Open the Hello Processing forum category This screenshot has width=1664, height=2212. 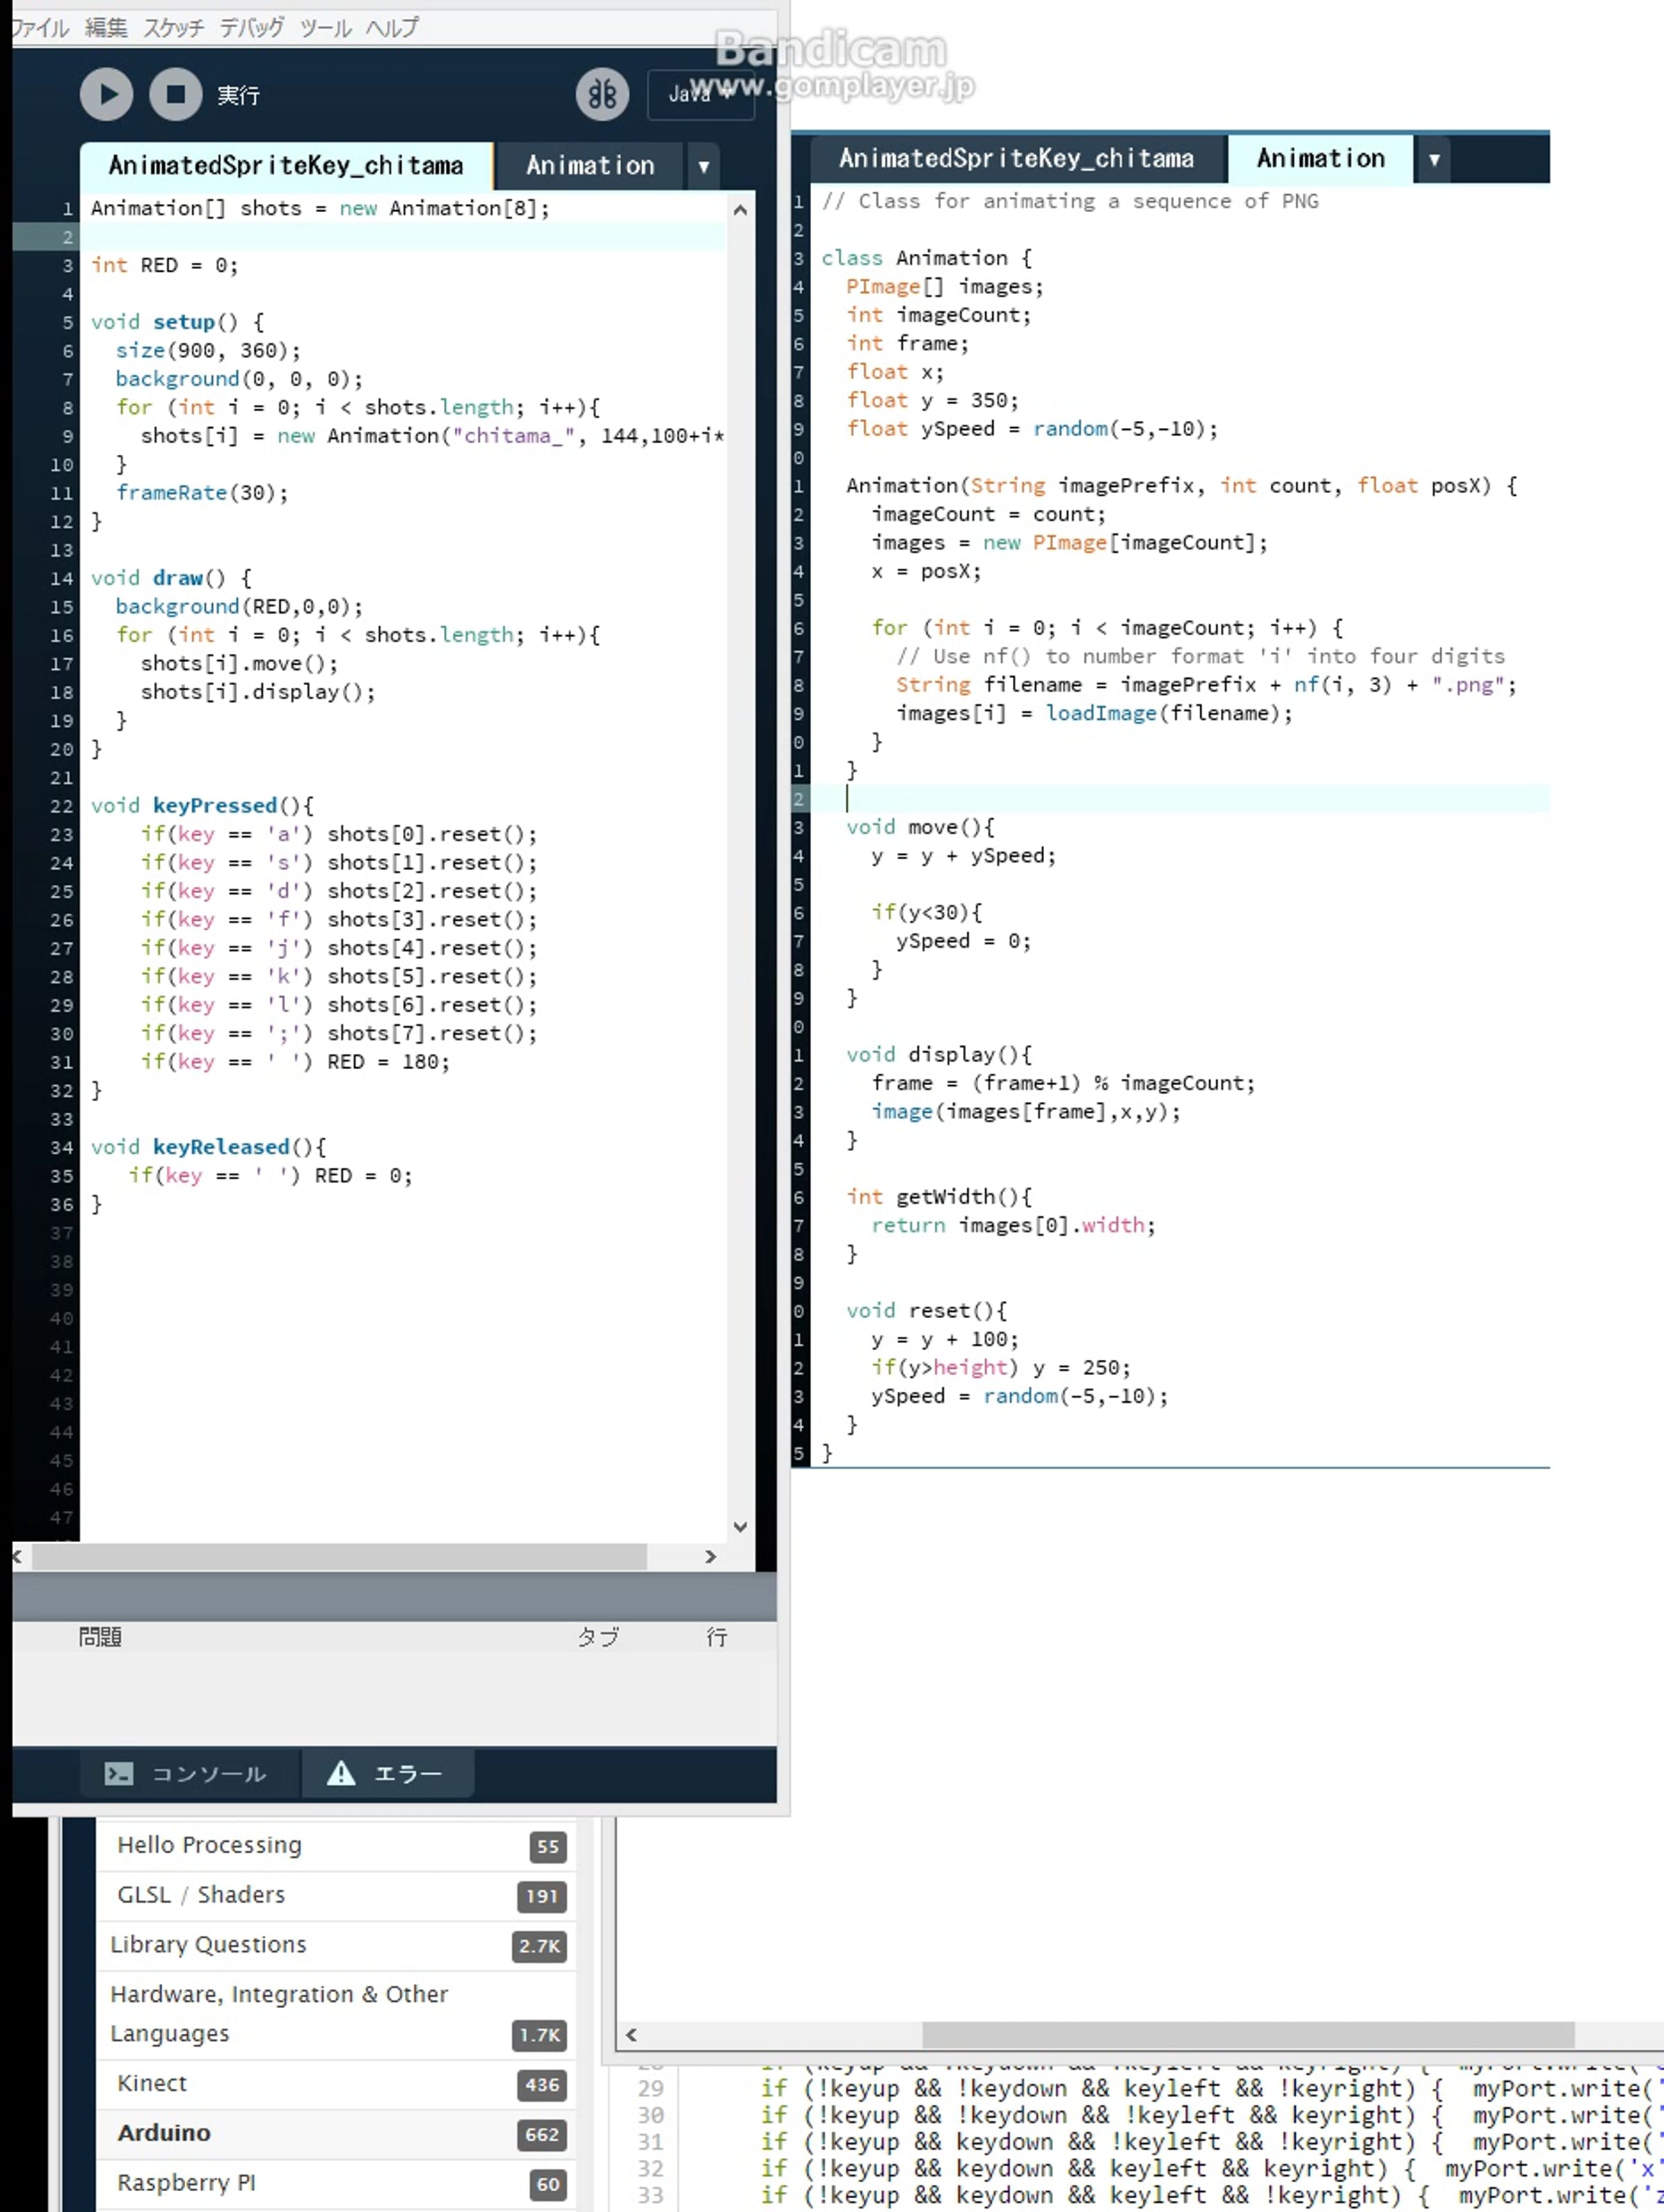(209, 1845)
